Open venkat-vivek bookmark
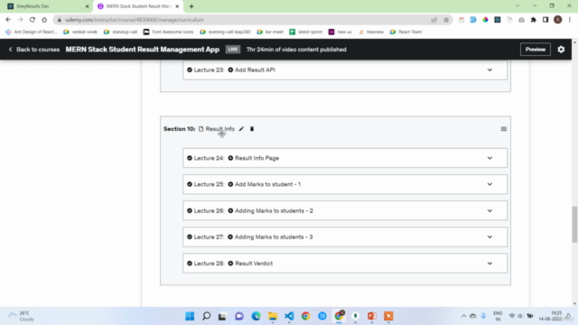This screenshot has height=325, width=578. (80, 32)
